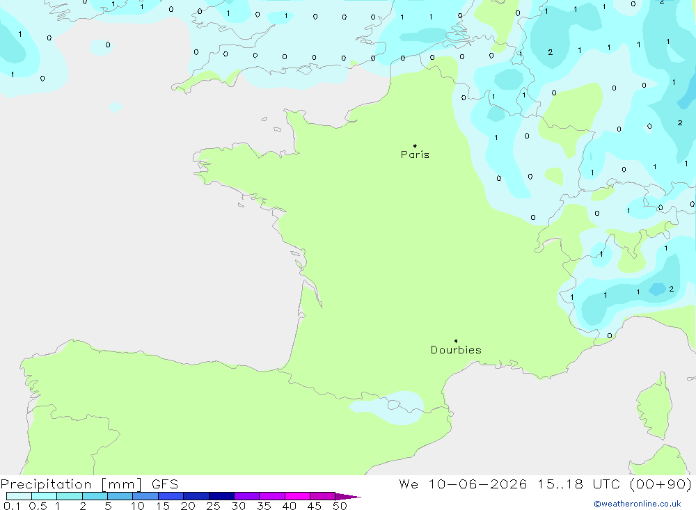Image resolution: width=696 pixels, height=510 pixels.
Task: Click the legend value 25
Action: tap(213, 506)
